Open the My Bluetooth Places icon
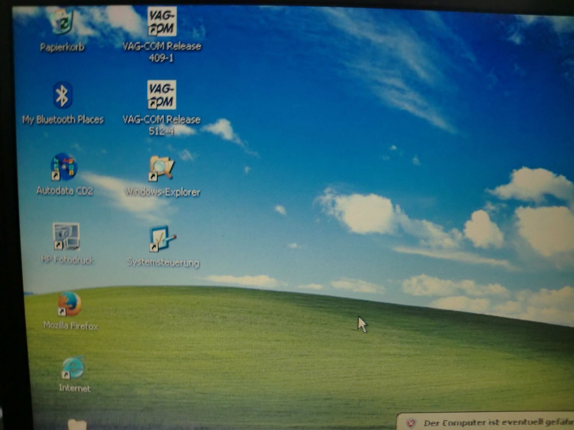Screen dimensions: 574x430 [63, 95]
